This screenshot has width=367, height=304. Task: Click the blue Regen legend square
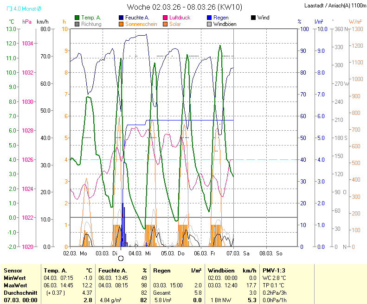pos(209,18)
